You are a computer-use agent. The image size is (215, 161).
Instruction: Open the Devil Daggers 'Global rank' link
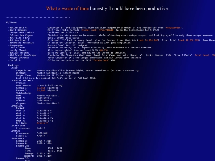pos(98,30)
